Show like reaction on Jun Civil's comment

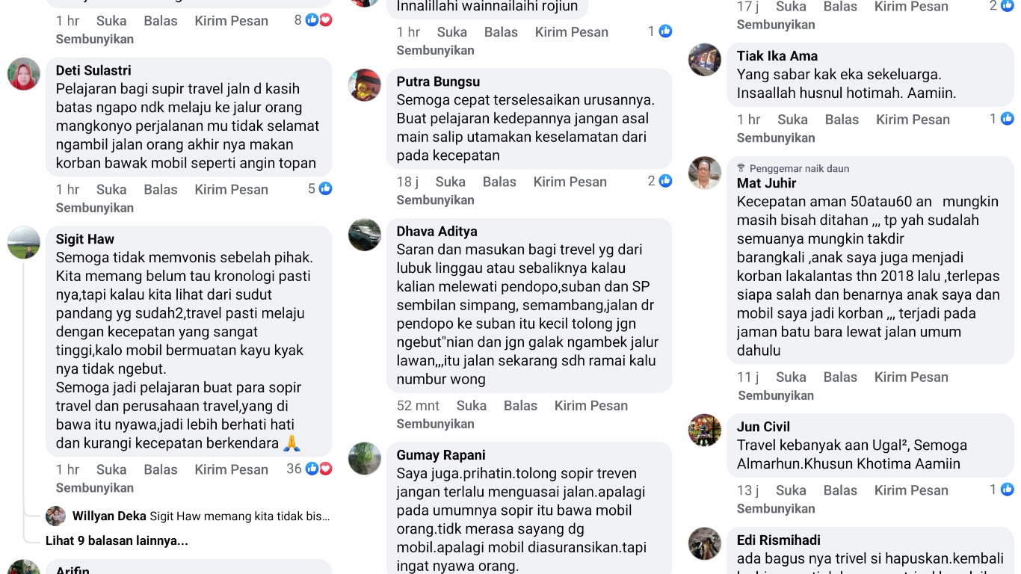click(1008, 490)
